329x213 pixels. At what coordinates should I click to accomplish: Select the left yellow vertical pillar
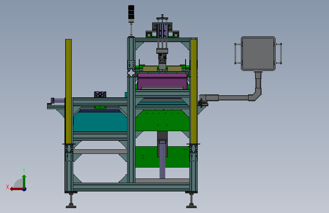point(68,91)
